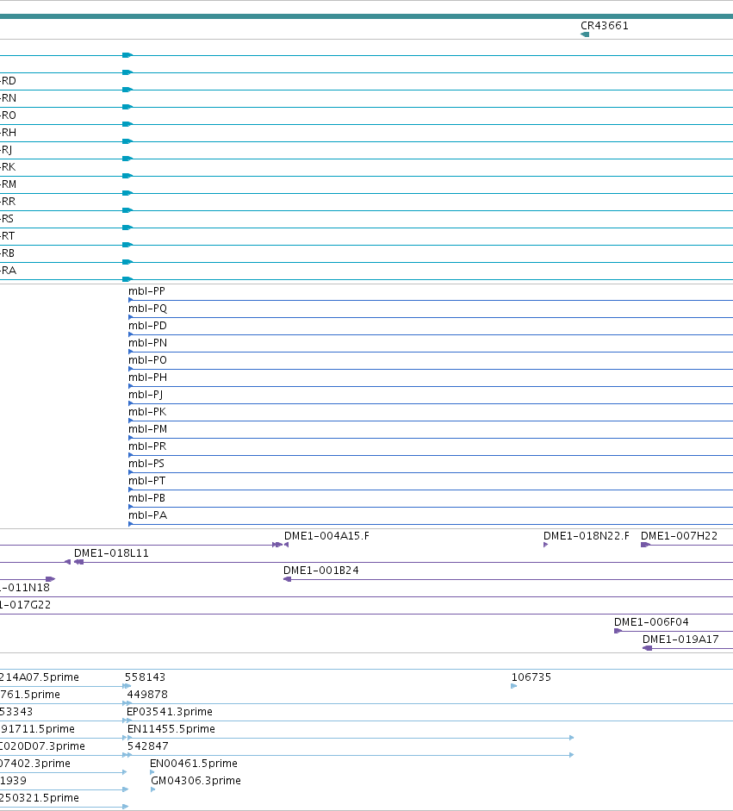
Task: Click the DME1-018N22.F clone label
Action: [587, 536]
